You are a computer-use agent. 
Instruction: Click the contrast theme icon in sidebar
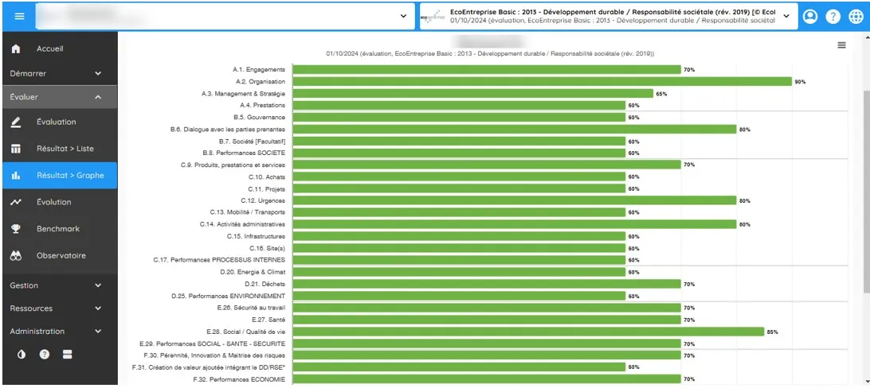click(22, 354)
